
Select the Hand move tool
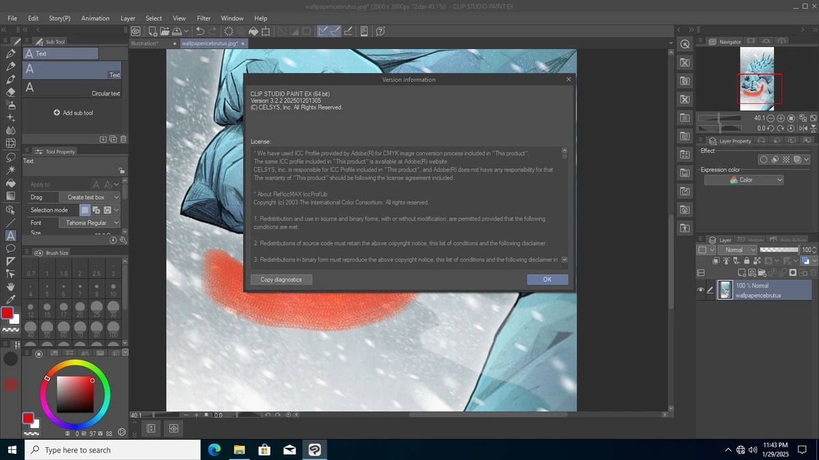[x=10, y=287]
